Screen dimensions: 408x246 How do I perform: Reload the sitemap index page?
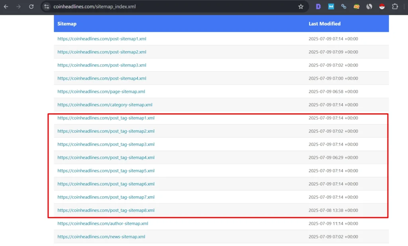click(x=31, y=6)
